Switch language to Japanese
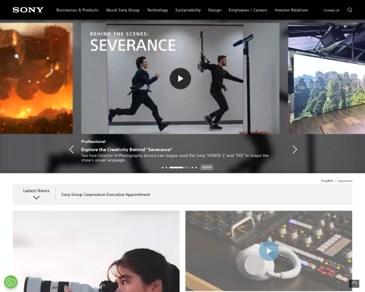This screenshot has height=292, width=365. coord(345,181)
